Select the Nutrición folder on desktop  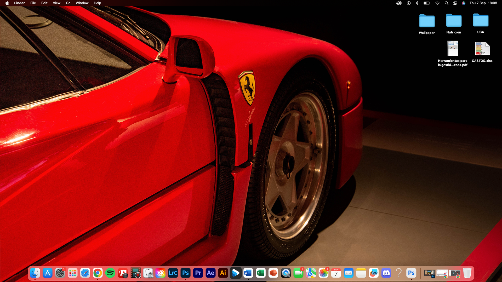454,24
